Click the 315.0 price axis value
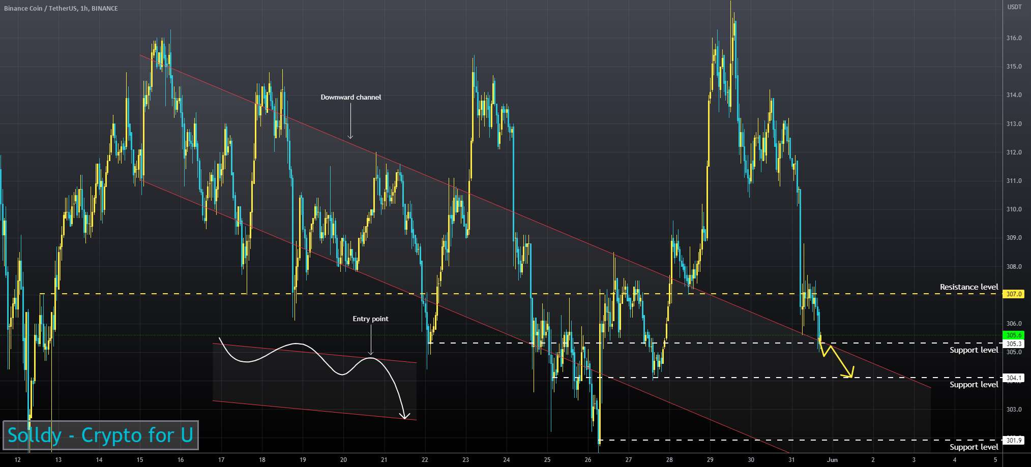This screenshot has width=1031, height=467. [x=1014, y=67]
